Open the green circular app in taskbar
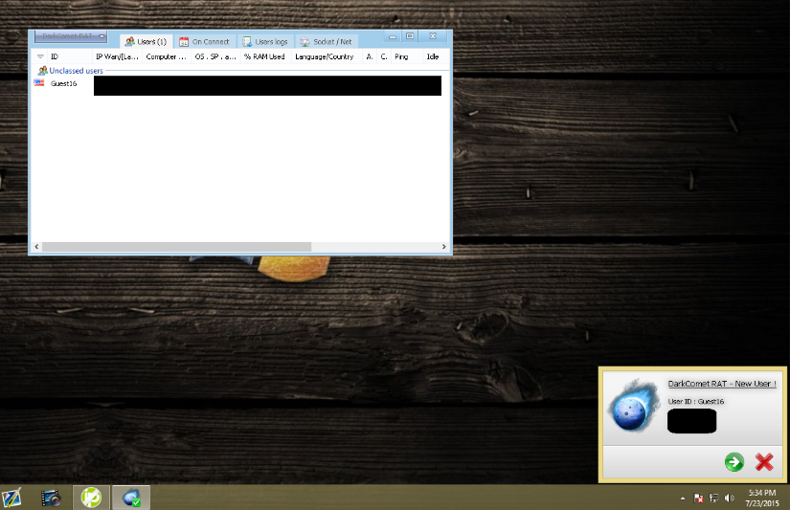790x510 pixels. pos(91,498)
